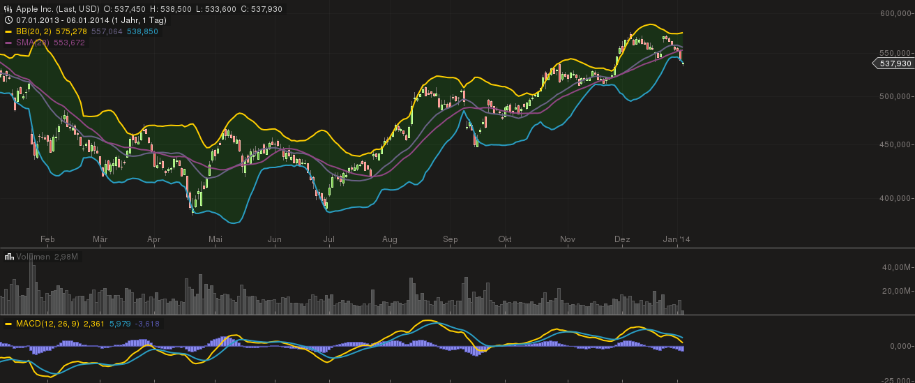Click the SMA indicator label

coord(33,43)
